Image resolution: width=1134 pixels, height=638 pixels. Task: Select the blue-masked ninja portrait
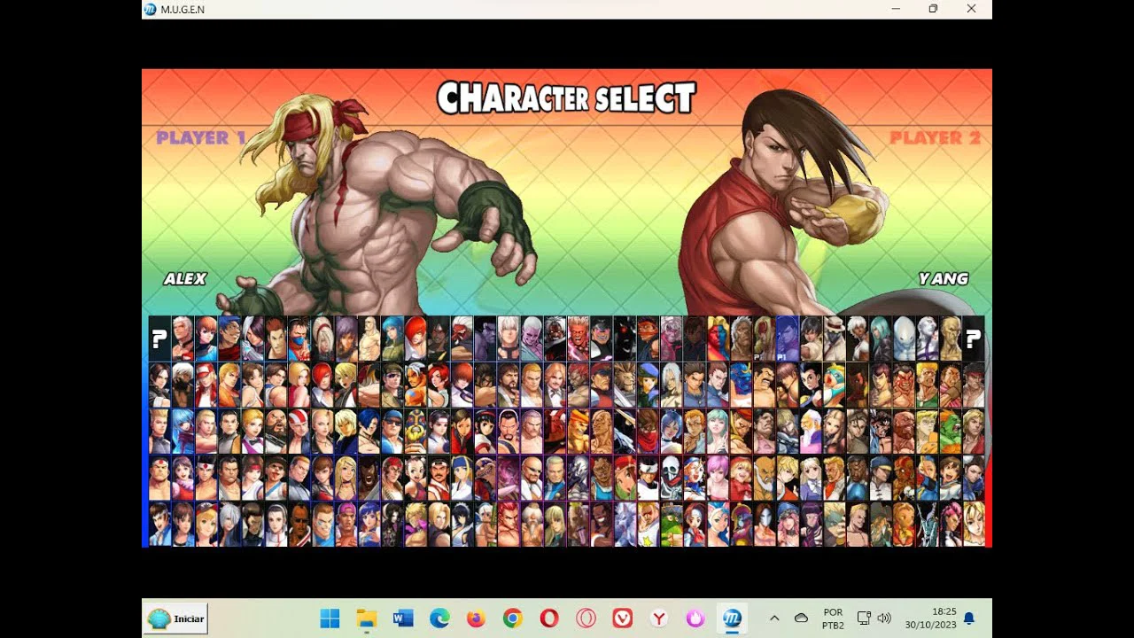[299, 338]
